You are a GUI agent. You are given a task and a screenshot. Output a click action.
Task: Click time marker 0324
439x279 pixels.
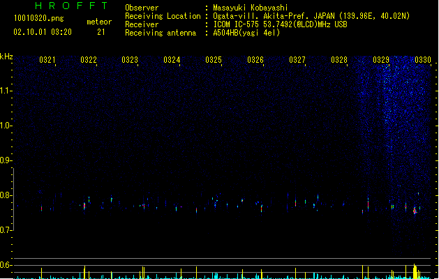(x=172, y=60)
